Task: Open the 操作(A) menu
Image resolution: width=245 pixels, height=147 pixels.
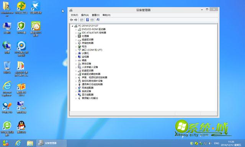Action: 85,15
